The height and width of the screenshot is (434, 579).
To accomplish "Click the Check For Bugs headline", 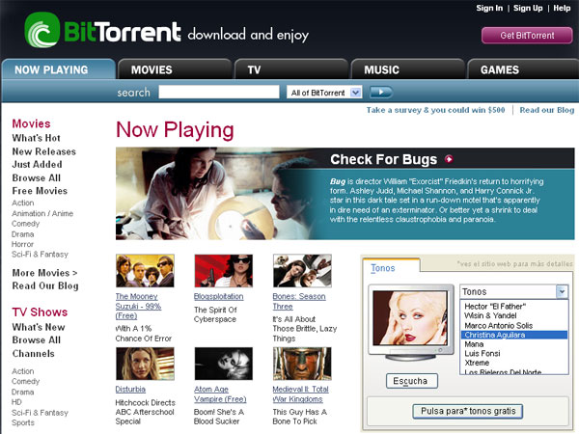I will pos(383,159).
